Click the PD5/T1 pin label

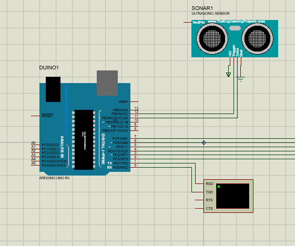click(x=122, y=147)
